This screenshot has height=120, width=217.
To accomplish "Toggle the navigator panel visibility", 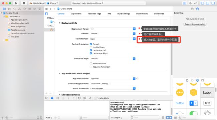I will [x=202, y=3].
